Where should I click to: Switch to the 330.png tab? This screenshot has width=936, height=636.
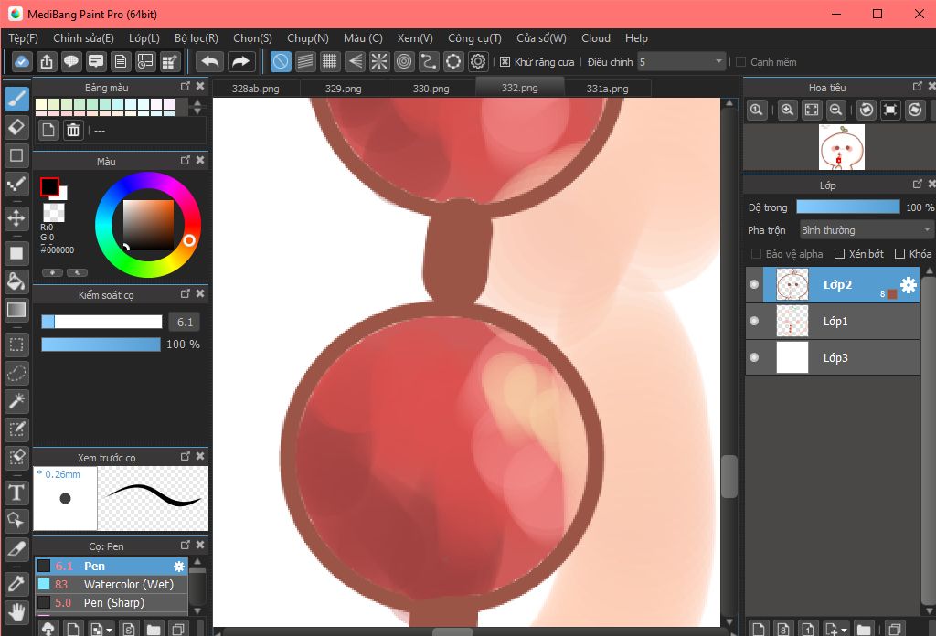pyautogui.click(x=431, y=89)
